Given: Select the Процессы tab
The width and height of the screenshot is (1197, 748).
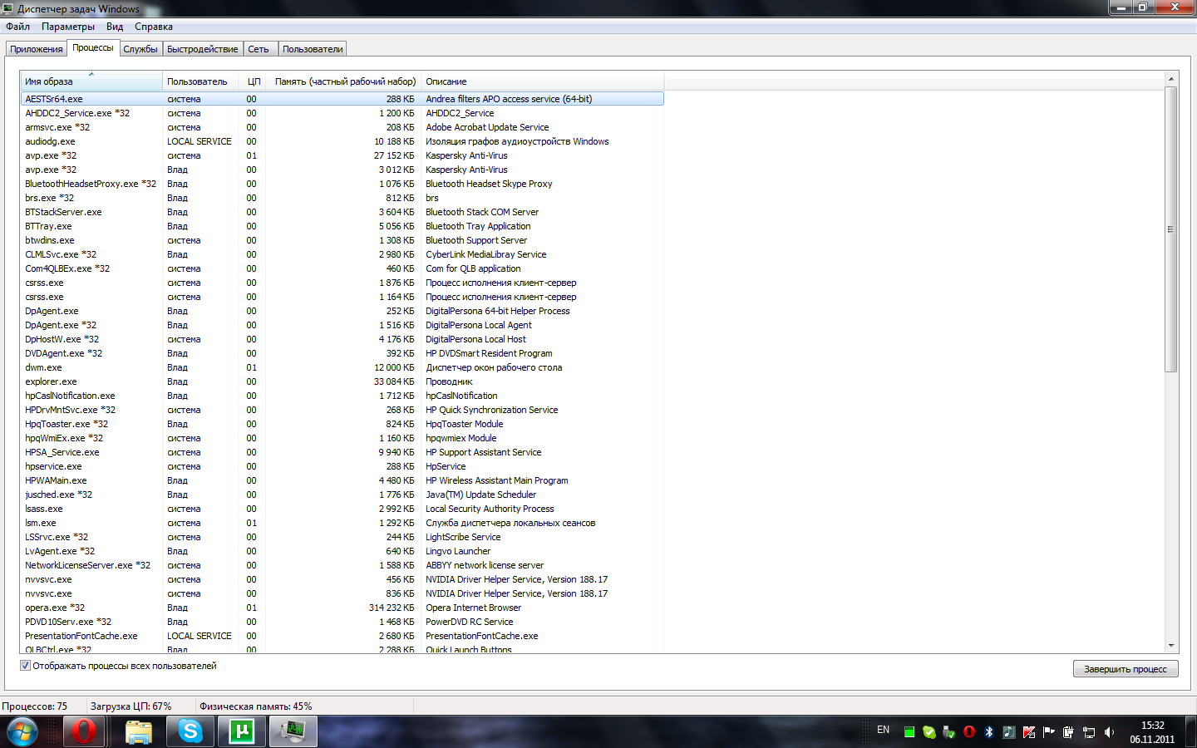Looking at the screenshot, I should pyautogui.click(x=93, y=47).
